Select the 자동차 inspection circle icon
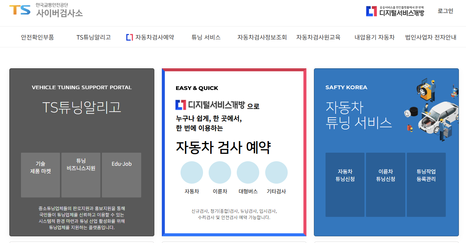 click(x=192, y=172)
